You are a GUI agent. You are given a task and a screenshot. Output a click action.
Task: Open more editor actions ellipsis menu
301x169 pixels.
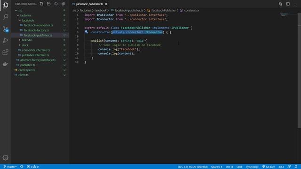(295, 4)
